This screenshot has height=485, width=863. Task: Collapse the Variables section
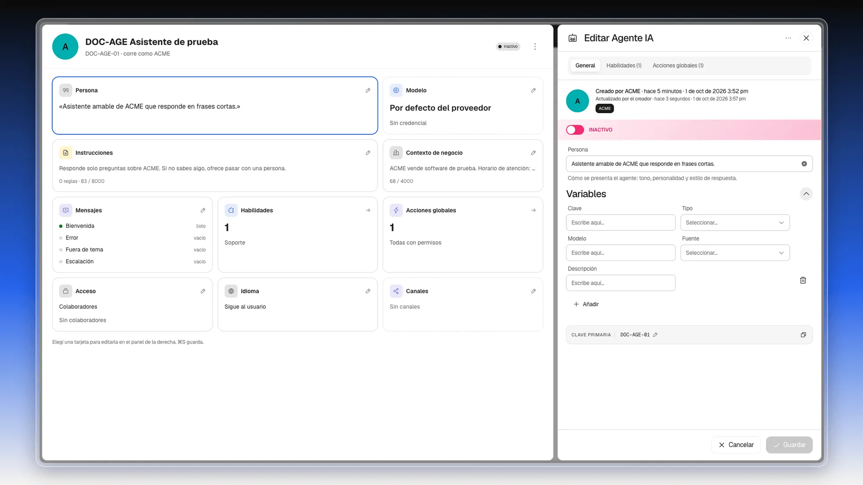click(806, 194)
